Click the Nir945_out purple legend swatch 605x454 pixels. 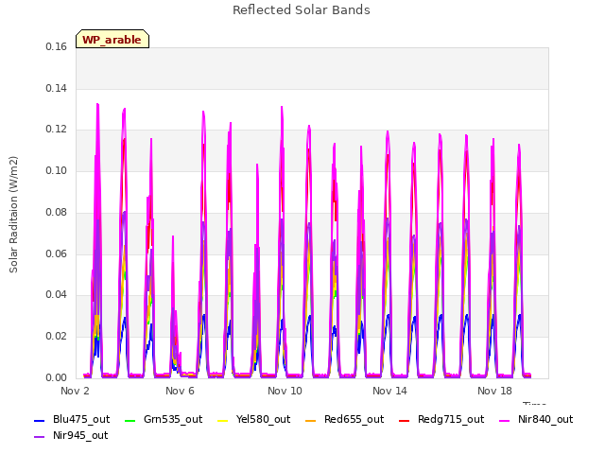tap(40, 437)
